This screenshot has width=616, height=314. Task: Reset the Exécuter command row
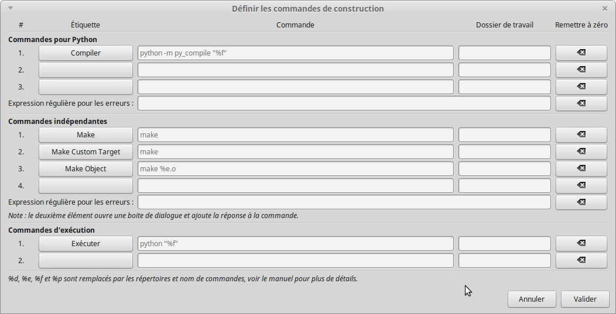[581, 243]
